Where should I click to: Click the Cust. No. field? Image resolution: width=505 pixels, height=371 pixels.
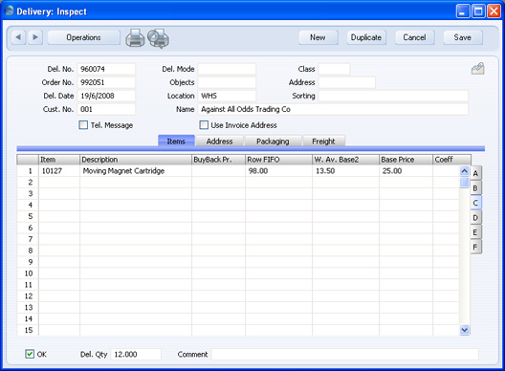point(106,109)
